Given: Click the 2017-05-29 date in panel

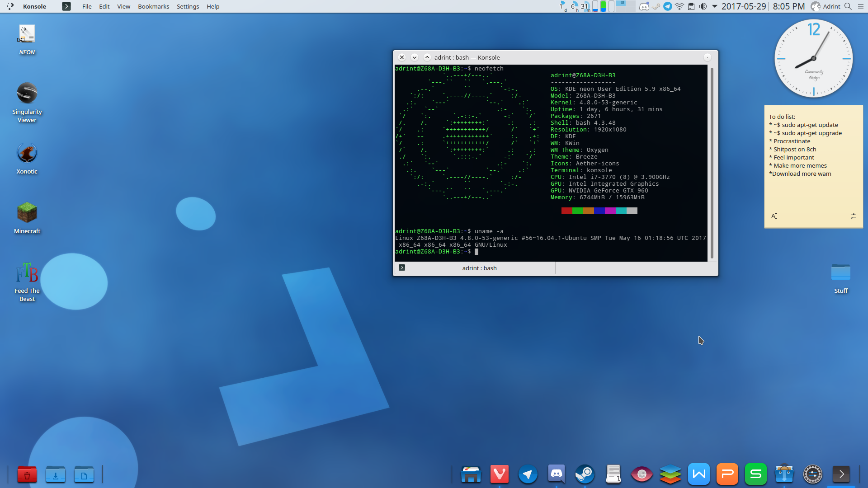Looking at the screenshot, I should click(x=744, y=6).
